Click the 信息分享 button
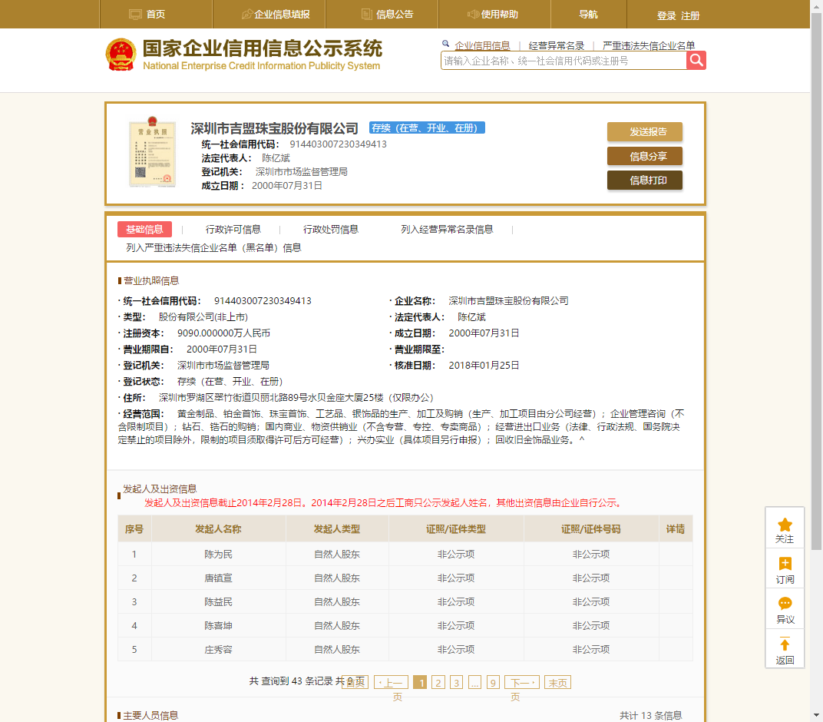823x722 pixels. tap(644, 157)
